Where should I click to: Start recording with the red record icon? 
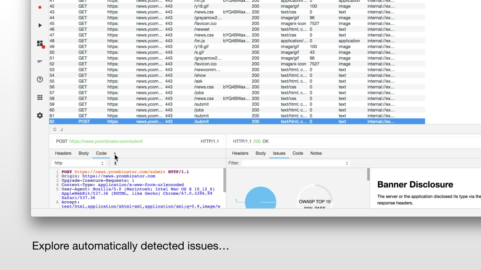(x=40, y=7)
